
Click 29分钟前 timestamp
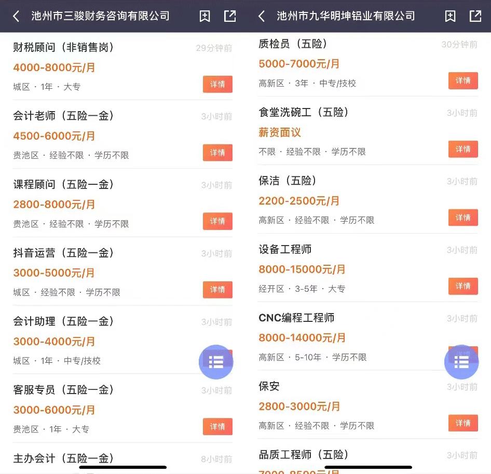[x=214, y=48]
